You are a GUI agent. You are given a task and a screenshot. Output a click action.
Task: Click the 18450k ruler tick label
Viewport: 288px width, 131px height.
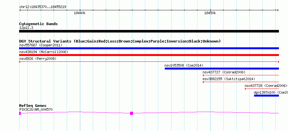(x=210, y=13)
